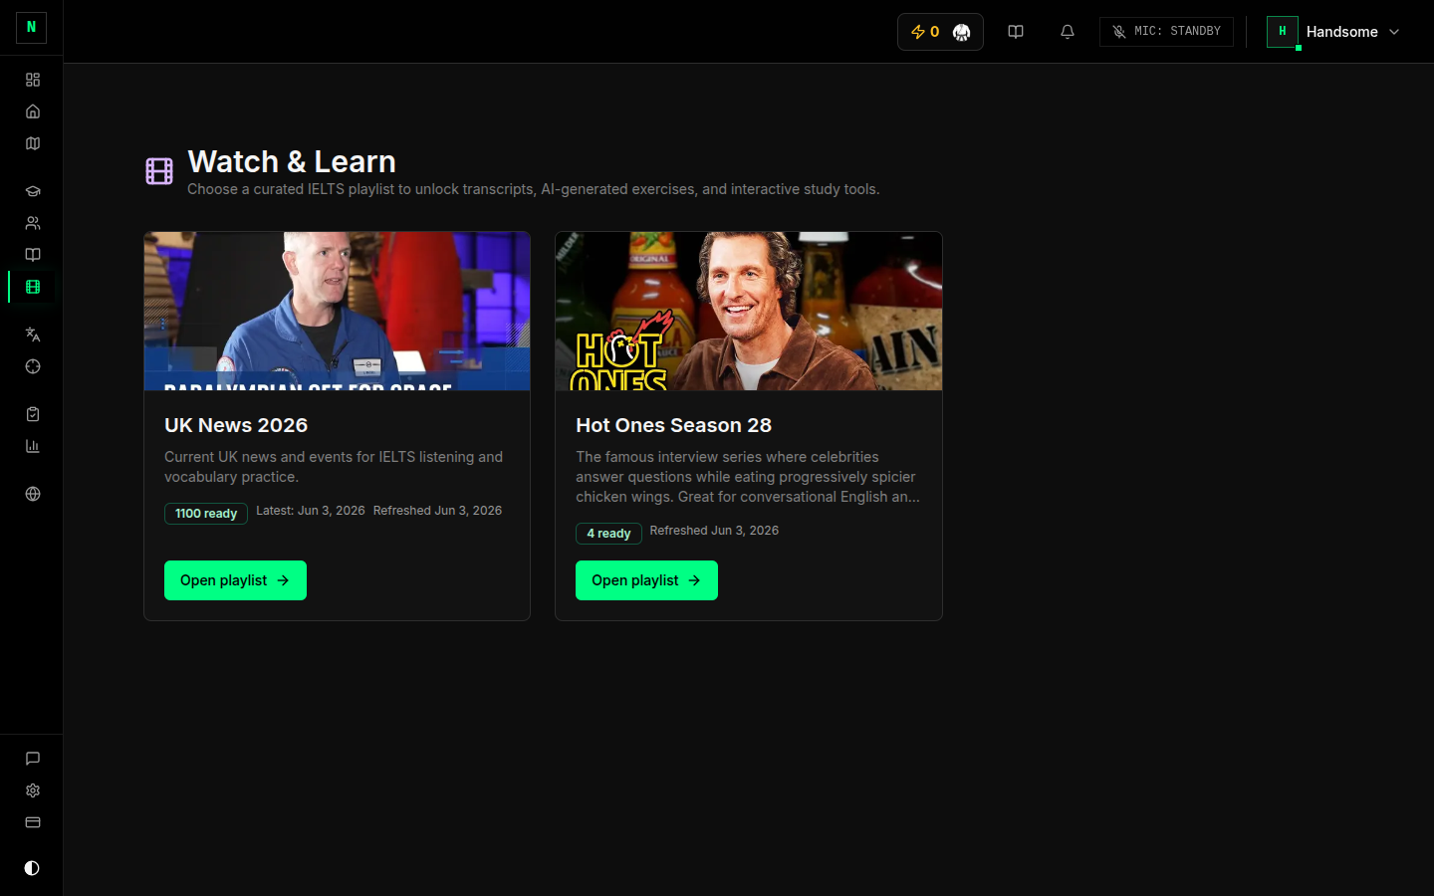Click the Hot Ones Season 28 title
The image size is (1434, 896).
point(674,425)
